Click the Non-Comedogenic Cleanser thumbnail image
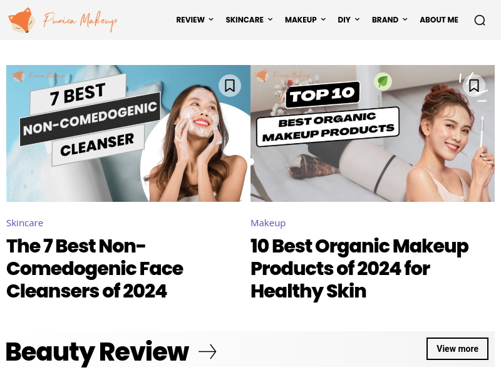Viewport: 501px width, 375px height. coord(128,133)
